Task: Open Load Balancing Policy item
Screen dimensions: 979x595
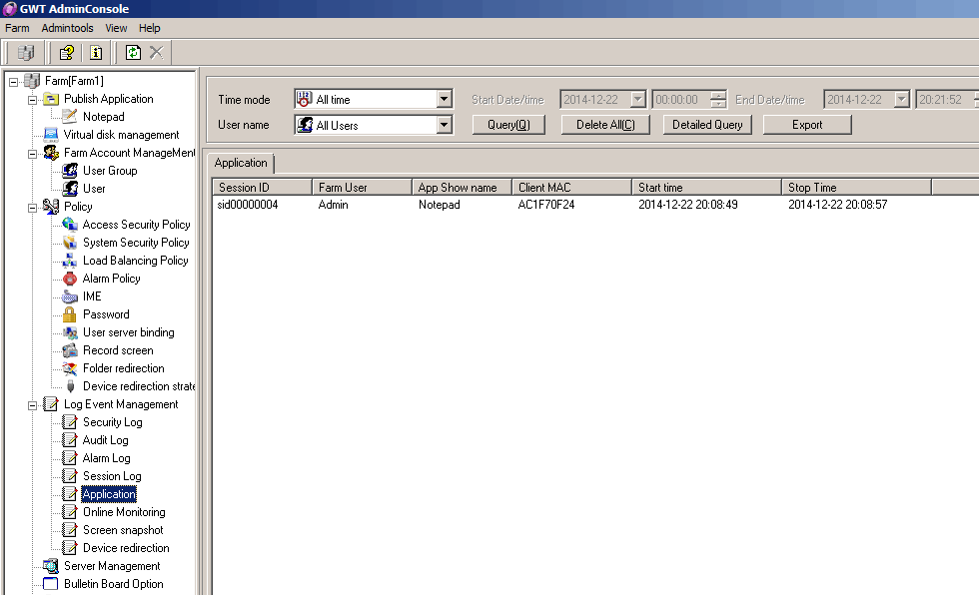Action: tap(135, 261)
